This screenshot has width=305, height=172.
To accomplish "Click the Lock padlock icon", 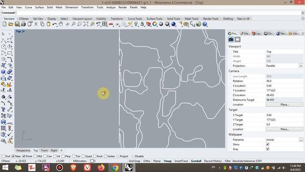I will pos(142,24).
